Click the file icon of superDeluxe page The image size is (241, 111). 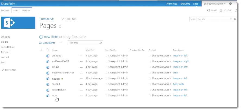point(48,90)
